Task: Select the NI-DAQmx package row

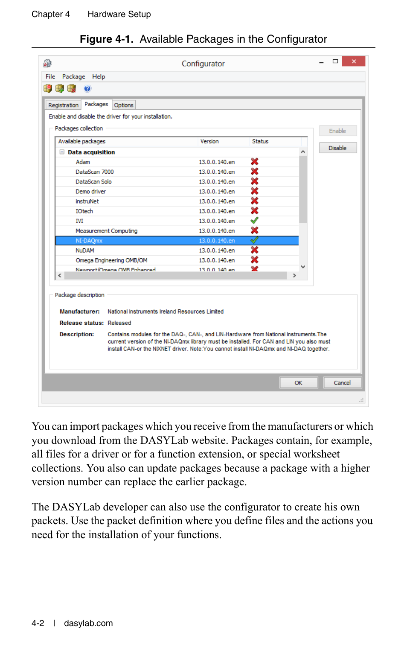Action: coord(177,240)
